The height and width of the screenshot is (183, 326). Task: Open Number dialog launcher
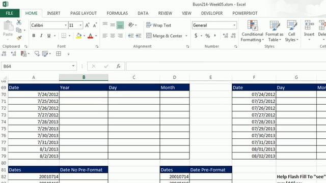(235, 46)
